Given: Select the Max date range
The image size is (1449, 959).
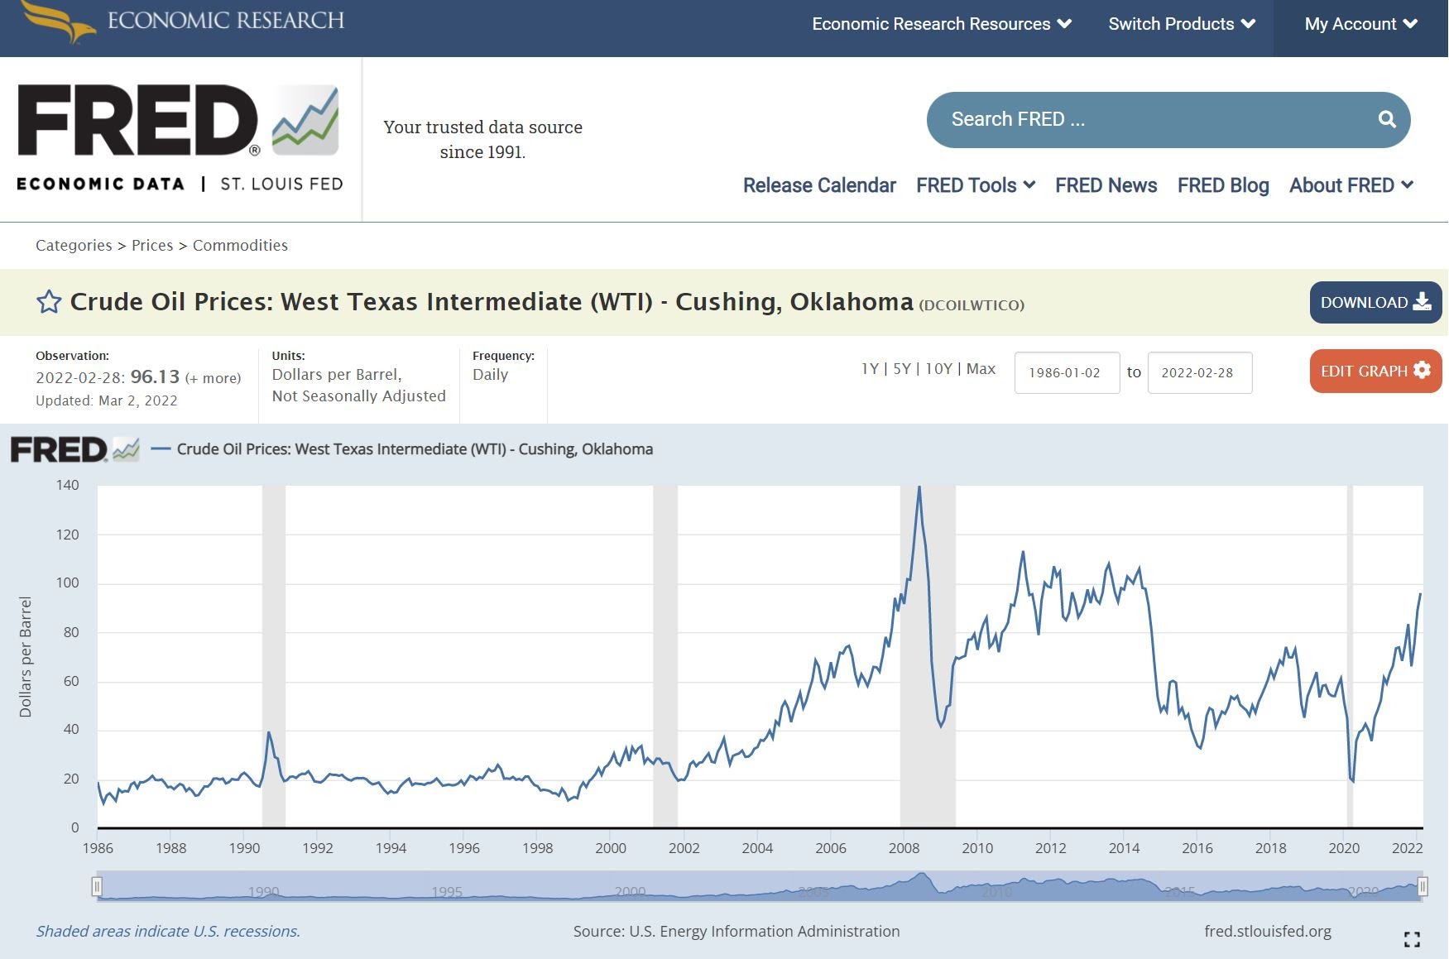Looking at the screenshot, I should (981, 369).
